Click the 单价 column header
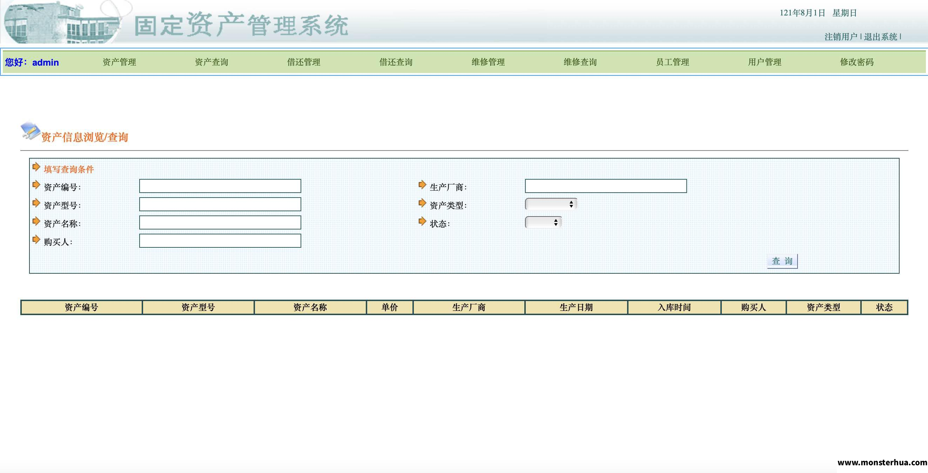 tap(390, 307)
